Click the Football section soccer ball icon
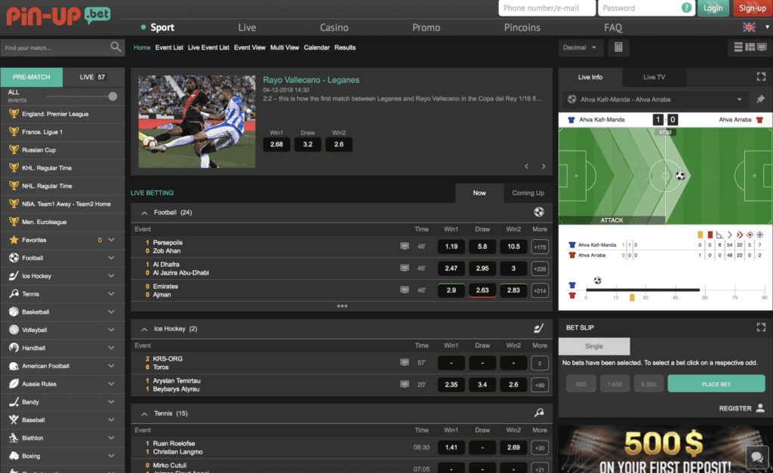 (539, 212)
